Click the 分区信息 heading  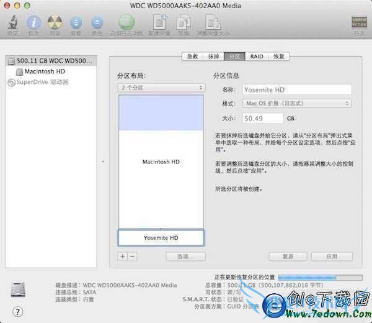(226, 76)
